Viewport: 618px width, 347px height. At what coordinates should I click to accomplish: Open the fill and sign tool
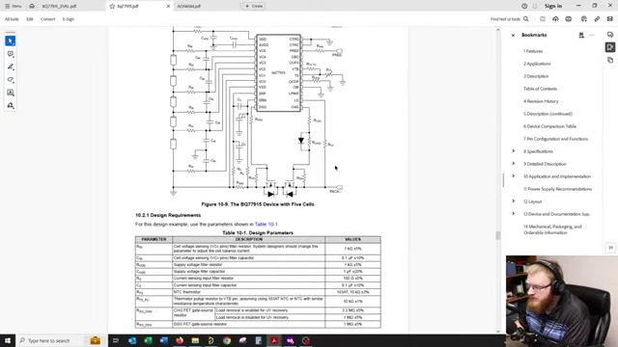[11, 105]
